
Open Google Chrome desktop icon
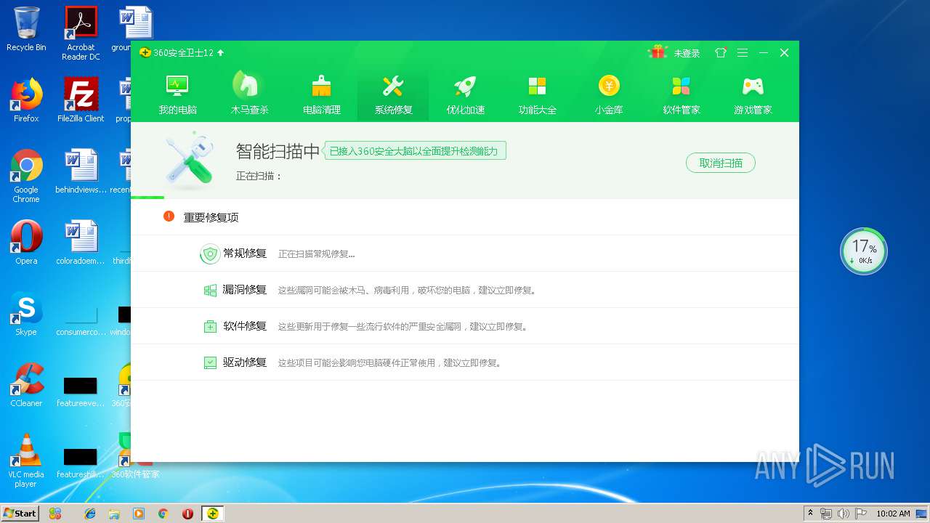[26, 176]
